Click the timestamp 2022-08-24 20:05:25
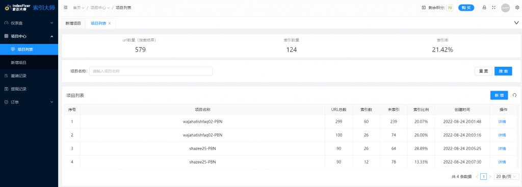 click(462, 148)
